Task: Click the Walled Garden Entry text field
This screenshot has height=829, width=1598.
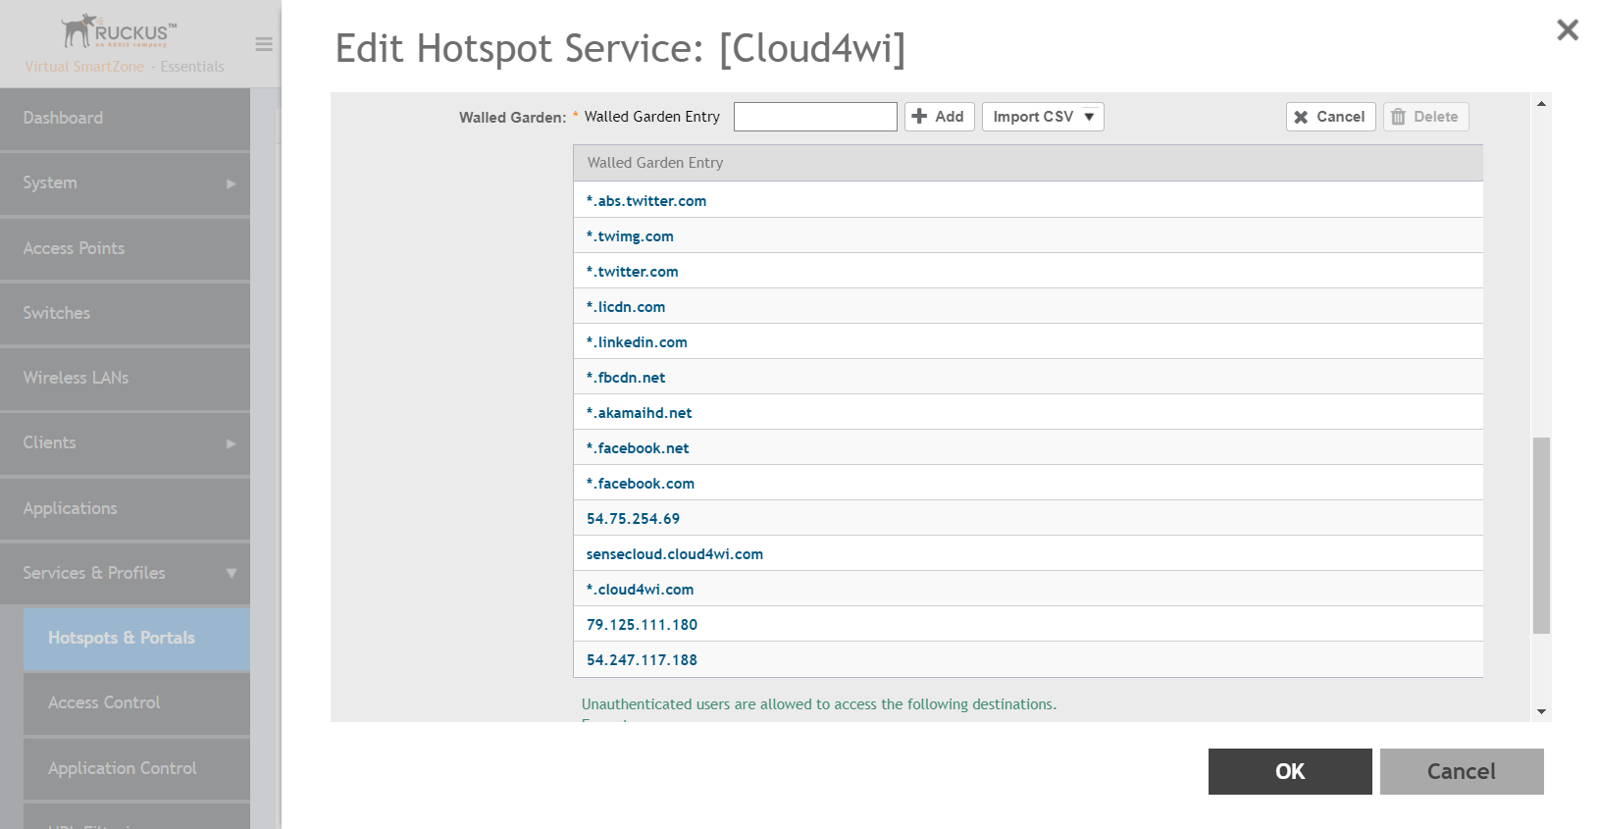Action: click(x=815, y=117)
